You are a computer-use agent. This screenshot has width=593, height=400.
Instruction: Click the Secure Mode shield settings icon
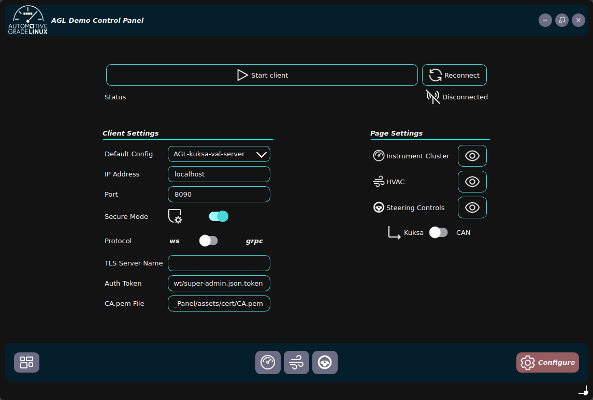point(175,216)
